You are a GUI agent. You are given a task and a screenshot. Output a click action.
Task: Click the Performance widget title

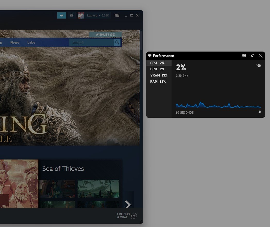point(163,56)
